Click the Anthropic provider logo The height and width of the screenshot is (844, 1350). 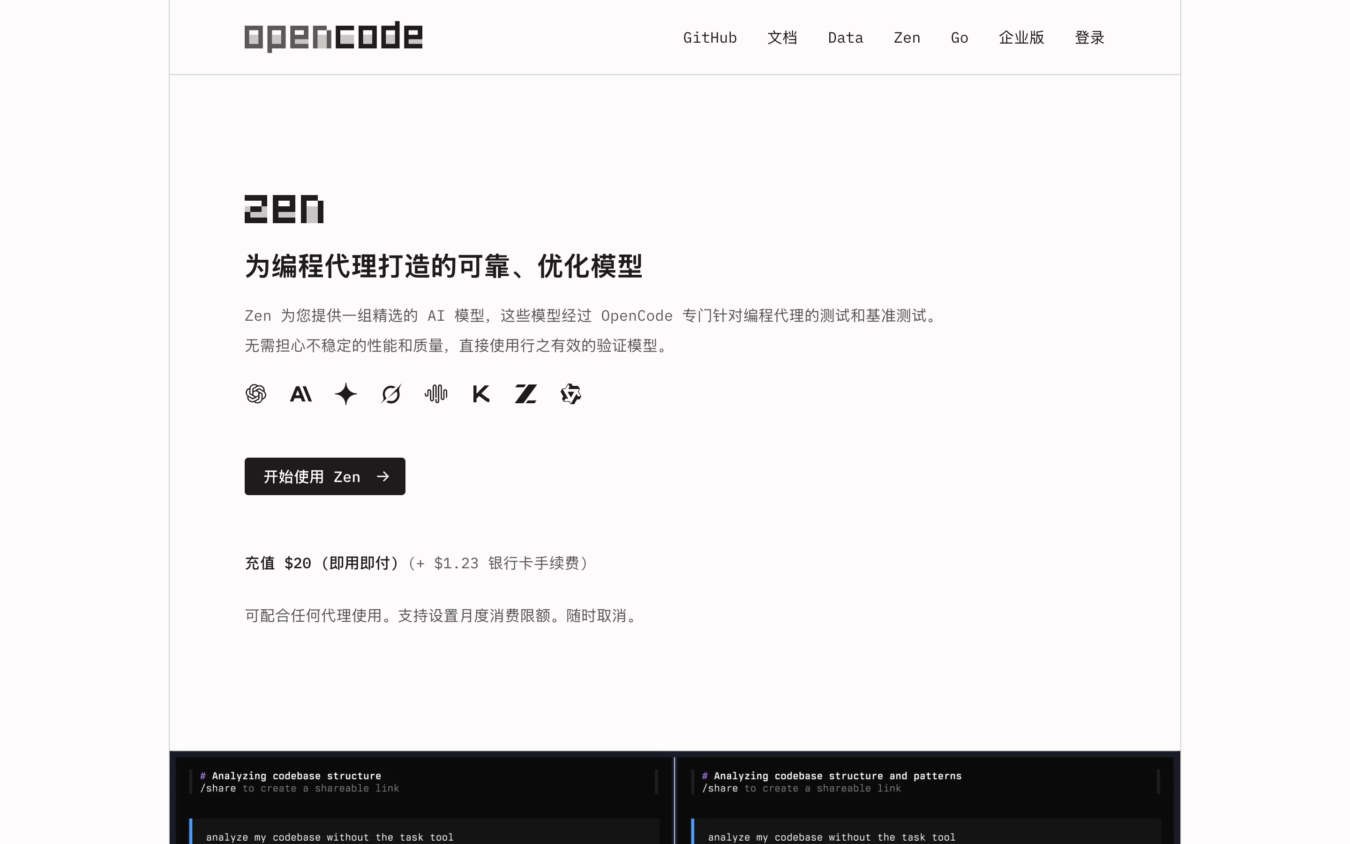[x=300, y=394]
